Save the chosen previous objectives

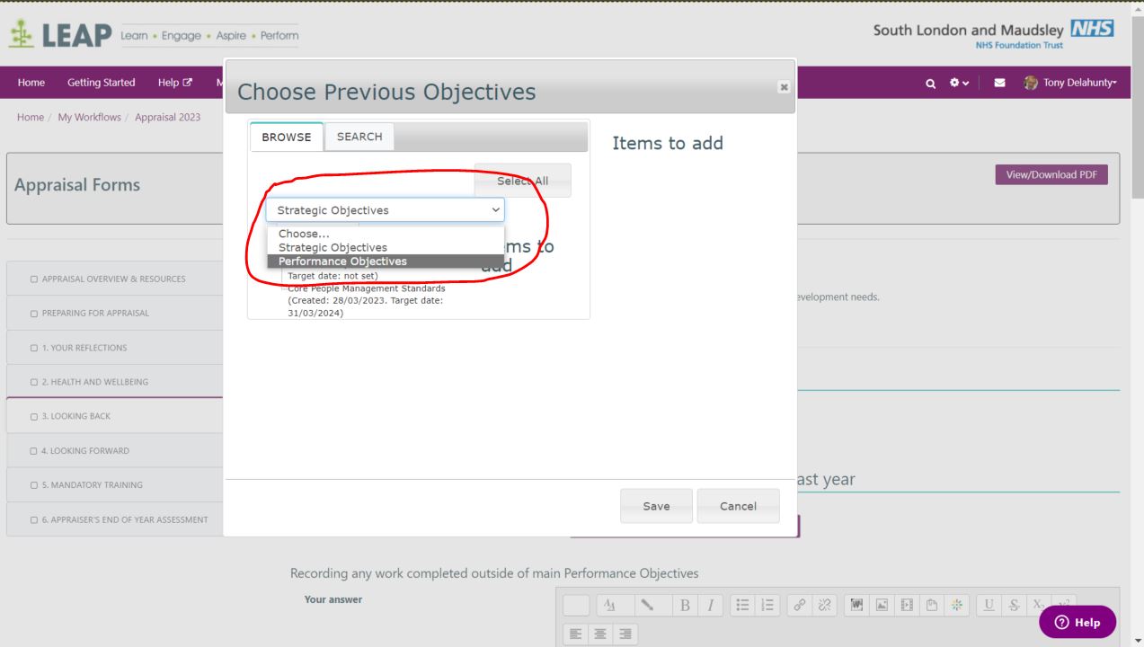(x=655, y=505)
